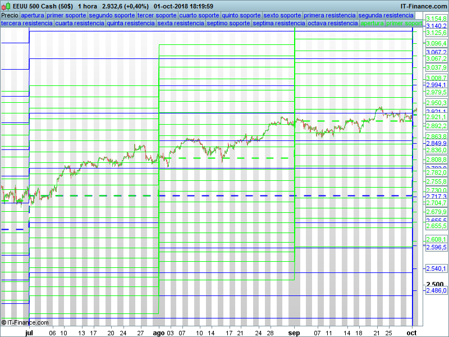Open the cuarta resistencia label
Viewport: 449px width, 337px height.
tap(80, 23)
